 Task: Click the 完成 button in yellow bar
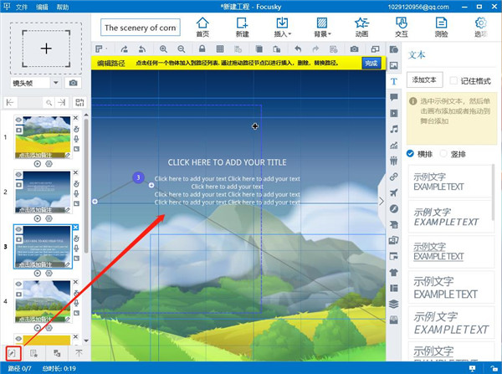(x=371, y=63)
